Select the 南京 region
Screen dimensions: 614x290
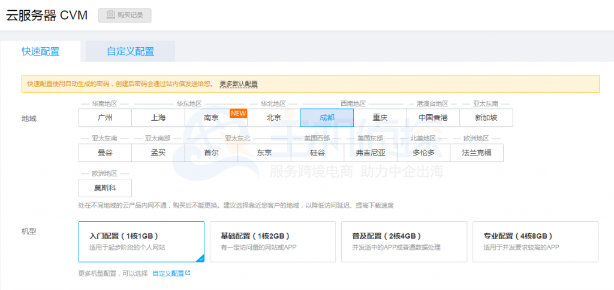click(212, 117)
